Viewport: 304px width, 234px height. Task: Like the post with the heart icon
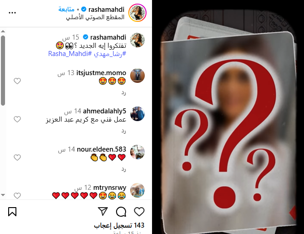click(x=139, y=212)
